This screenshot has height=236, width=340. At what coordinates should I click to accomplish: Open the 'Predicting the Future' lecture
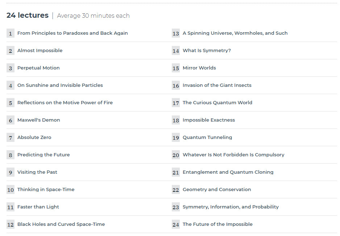coord(43,155)
